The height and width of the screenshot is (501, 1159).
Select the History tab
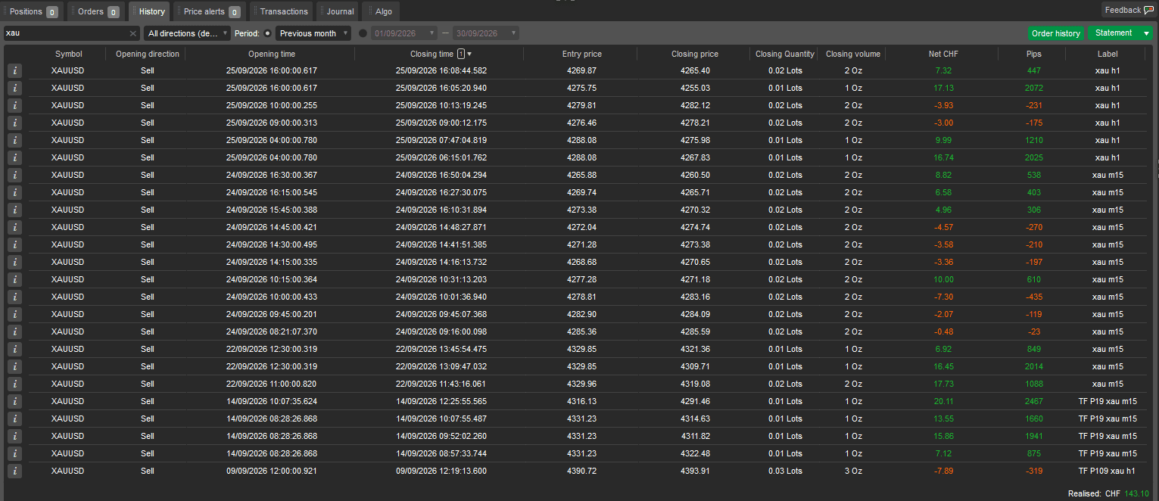point(149,11)
